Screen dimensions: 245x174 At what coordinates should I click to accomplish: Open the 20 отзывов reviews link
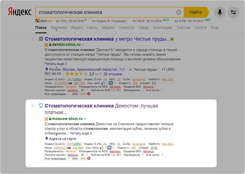[x=113, y=74]
